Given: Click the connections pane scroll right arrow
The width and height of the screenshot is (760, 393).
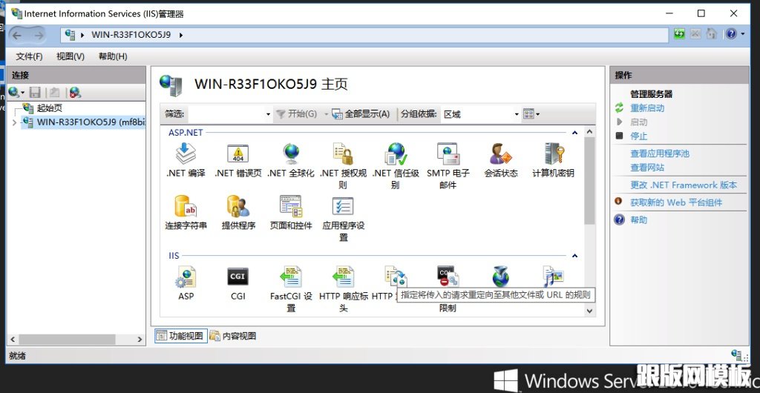Looking at the screenshot, I should [140, 340].
